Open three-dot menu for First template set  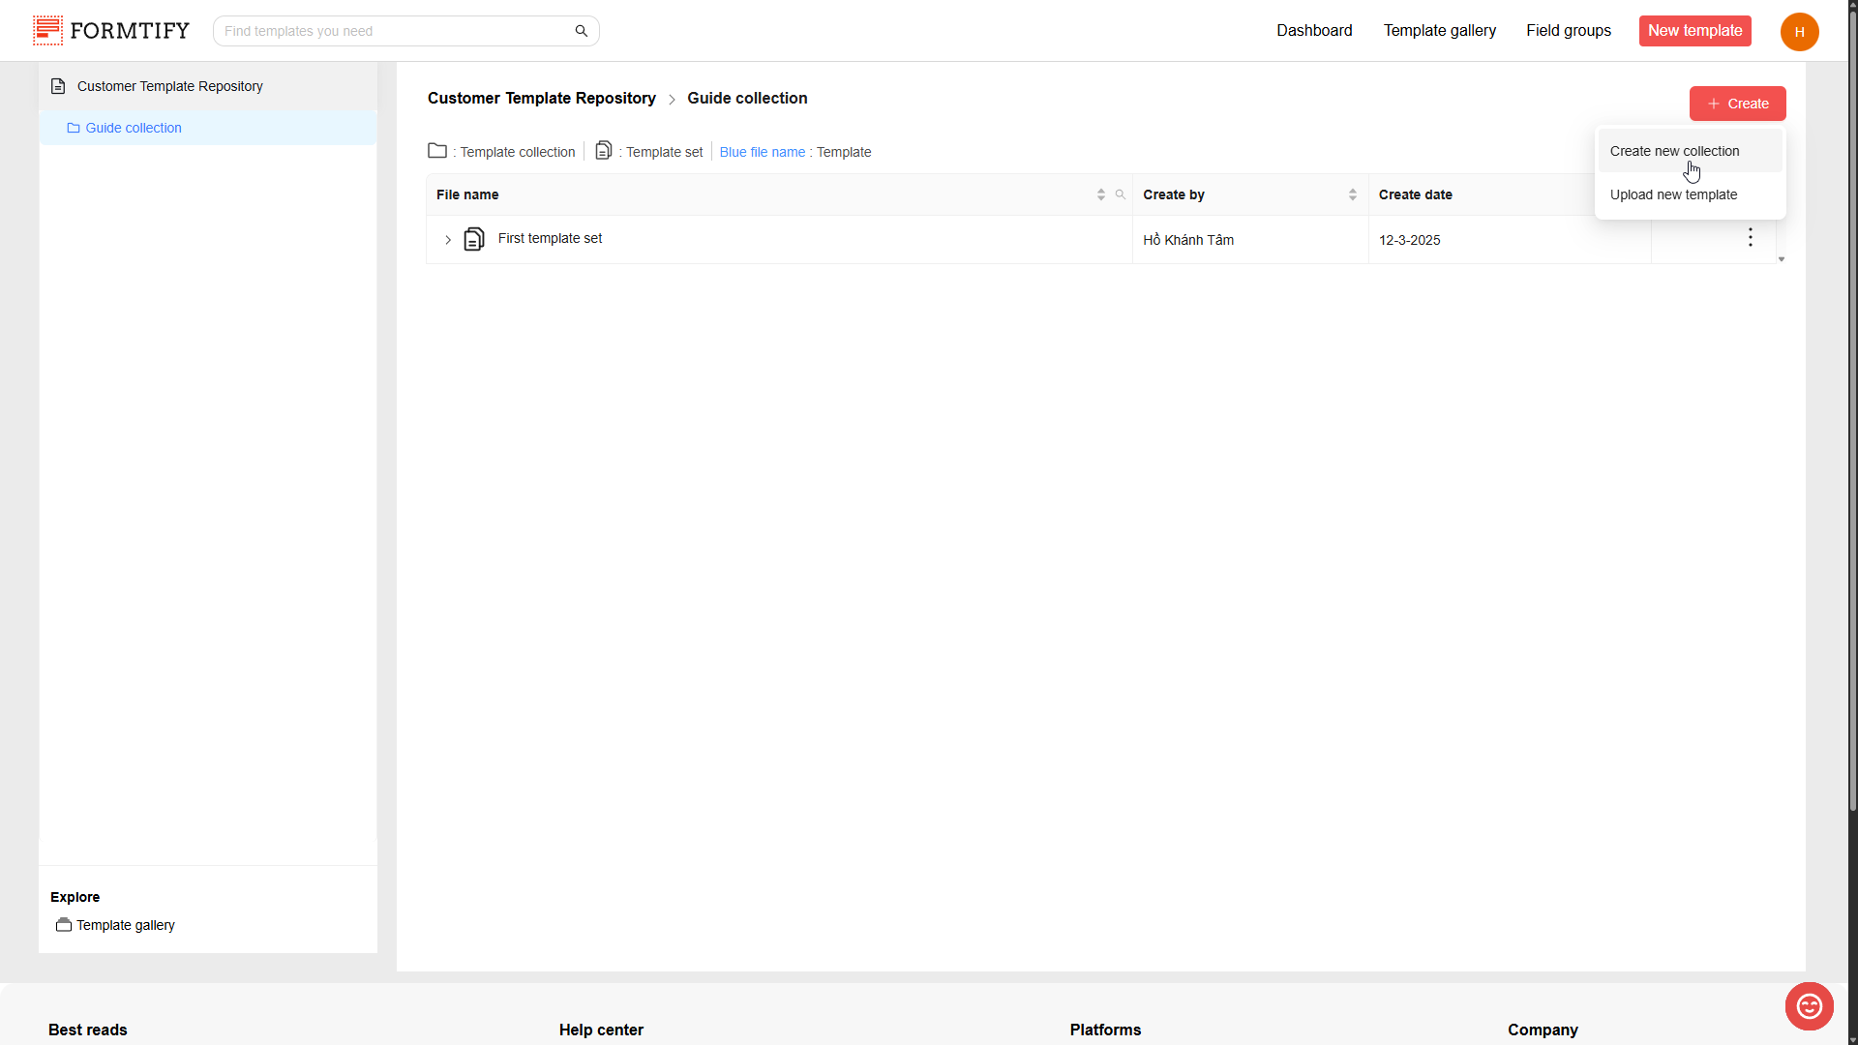tap(1750, 238)
